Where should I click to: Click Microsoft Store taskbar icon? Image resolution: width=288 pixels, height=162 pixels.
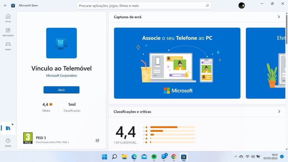[x=184, y=157]
